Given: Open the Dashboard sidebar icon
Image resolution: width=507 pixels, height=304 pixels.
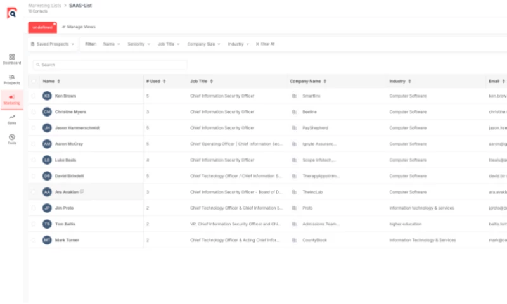Looking at the screenshot, I should tap(12, 59).
